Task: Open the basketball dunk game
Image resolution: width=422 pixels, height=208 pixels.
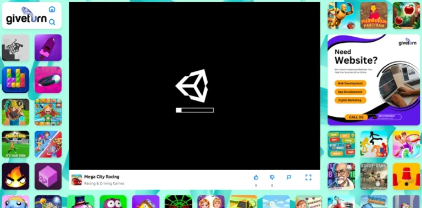Action: pos(406,144)
